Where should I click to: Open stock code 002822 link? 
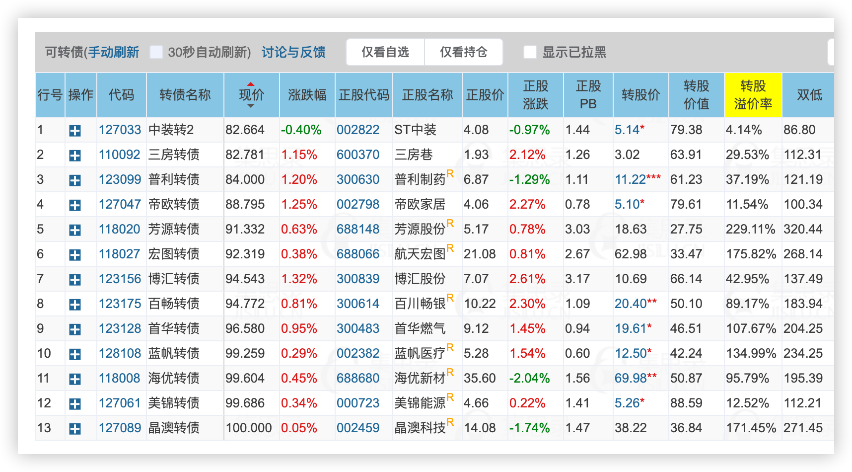coord(358,130)
